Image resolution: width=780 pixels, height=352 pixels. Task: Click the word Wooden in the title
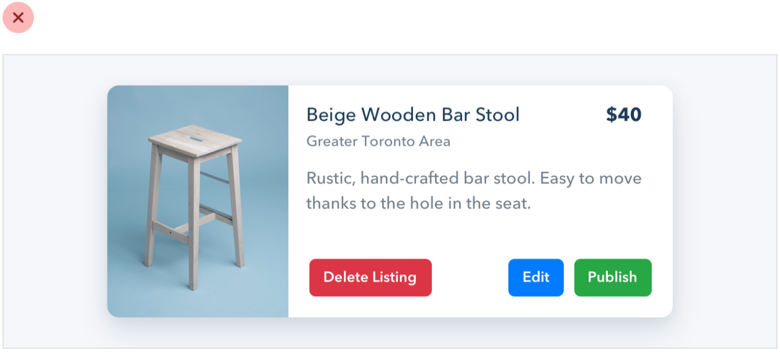pos(392,115)
